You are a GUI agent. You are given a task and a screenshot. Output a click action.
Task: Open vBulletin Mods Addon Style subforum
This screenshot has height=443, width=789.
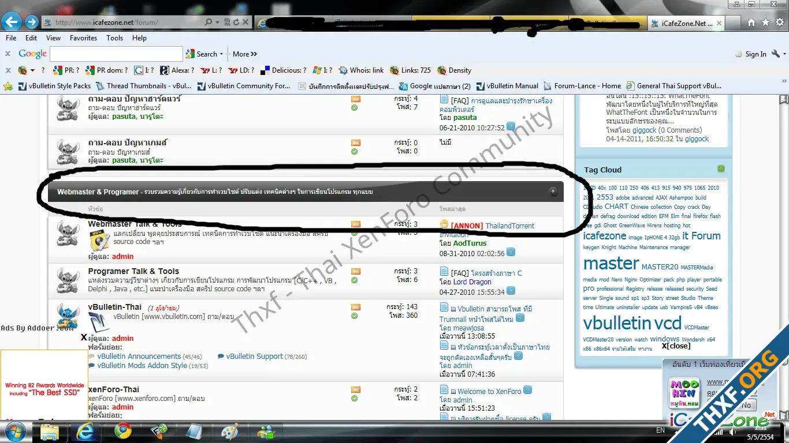point(142,366)
